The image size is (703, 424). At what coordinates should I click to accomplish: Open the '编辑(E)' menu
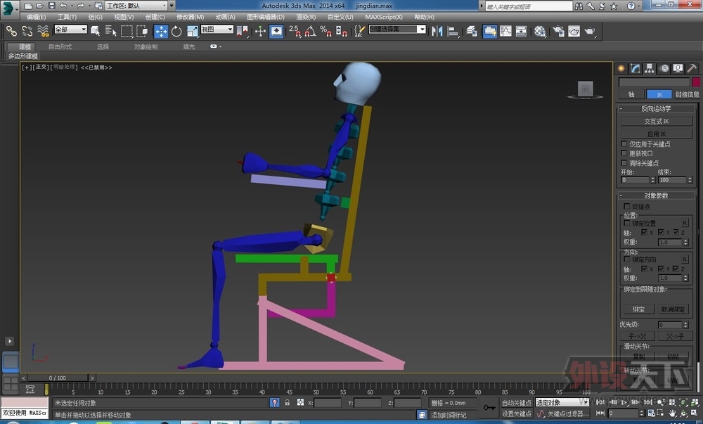tap(36, 17)
